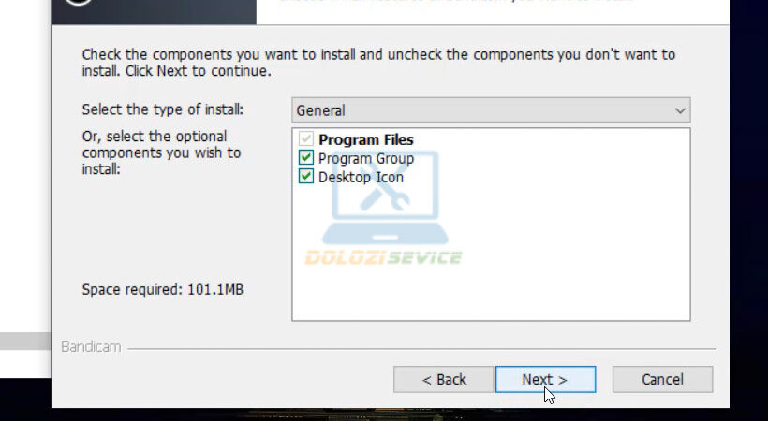This screenshot has height=421, width=768.
Task: Click the "Or, select the optional components" label
Action: click(x=161, y=152)
